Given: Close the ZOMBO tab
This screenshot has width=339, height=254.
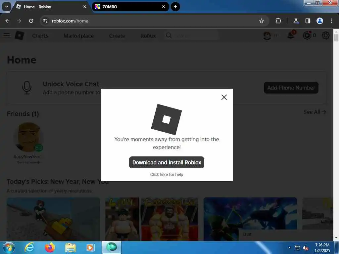Looking at the screenshot, I should (x=164, y=7).
